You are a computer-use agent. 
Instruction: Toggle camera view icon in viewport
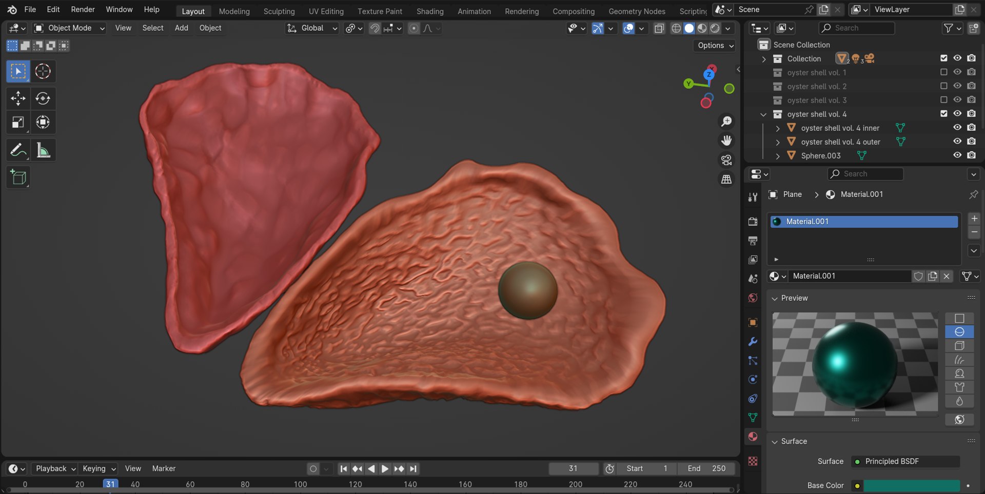coord(726,160)
